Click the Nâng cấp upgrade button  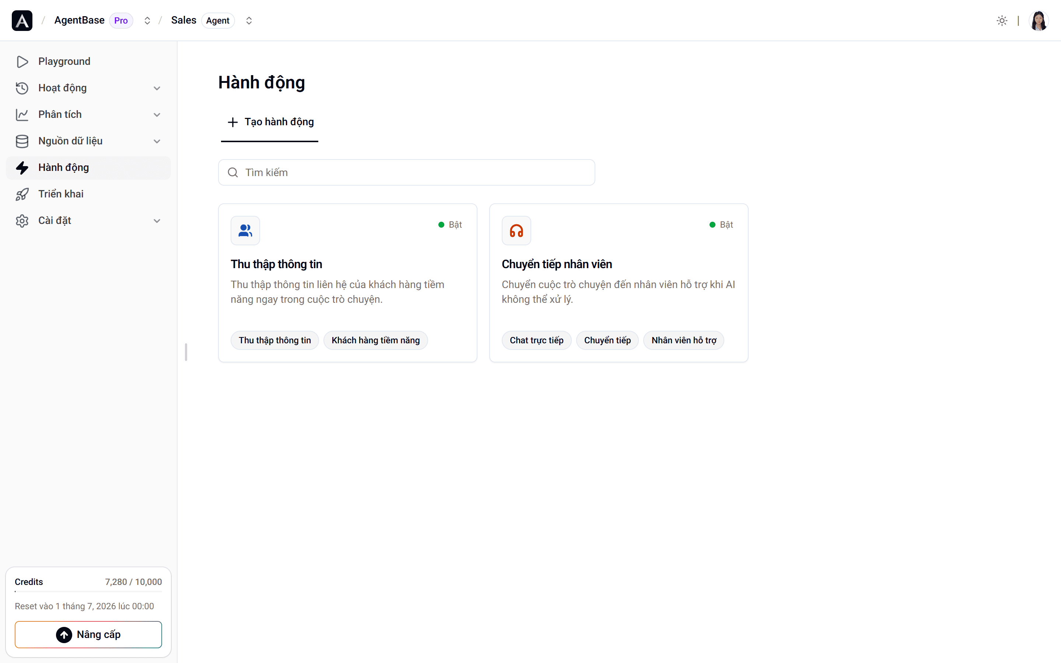tap(88, 635)
